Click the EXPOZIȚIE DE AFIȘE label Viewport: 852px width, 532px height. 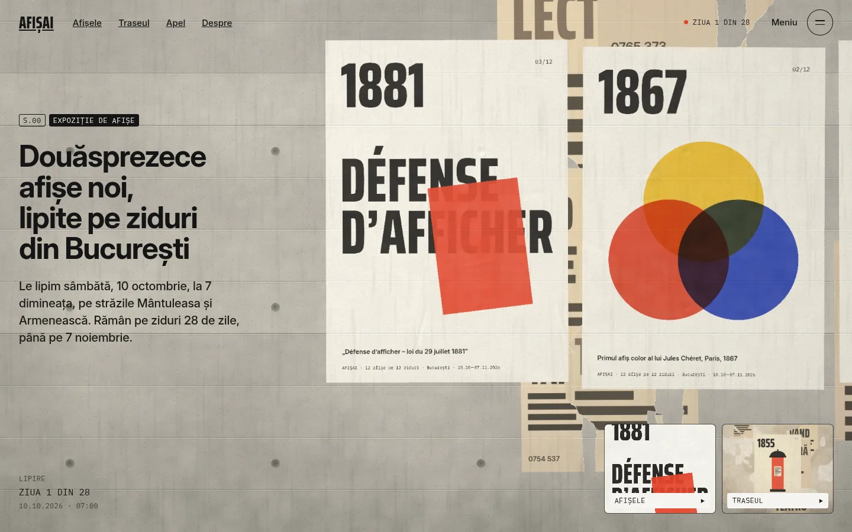pyautogui.click(x=94, y=121)
